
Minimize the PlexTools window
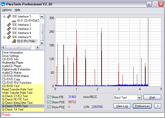[149, 4]
